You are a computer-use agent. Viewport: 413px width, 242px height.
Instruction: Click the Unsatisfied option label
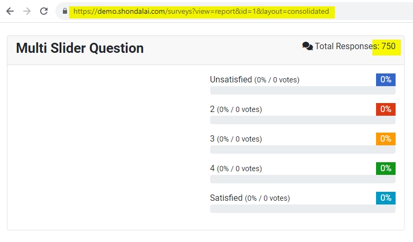(x=231, y=80)
